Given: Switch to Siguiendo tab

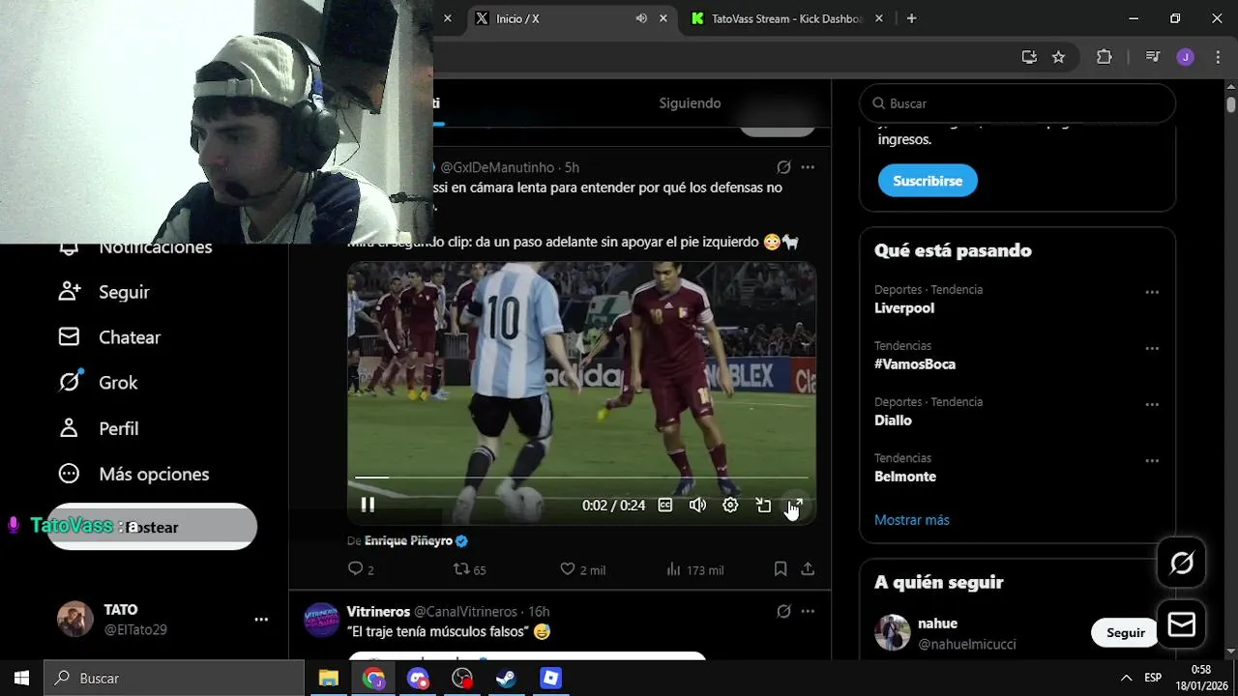Looking at the screenshot, I should [x=690, y=103].
